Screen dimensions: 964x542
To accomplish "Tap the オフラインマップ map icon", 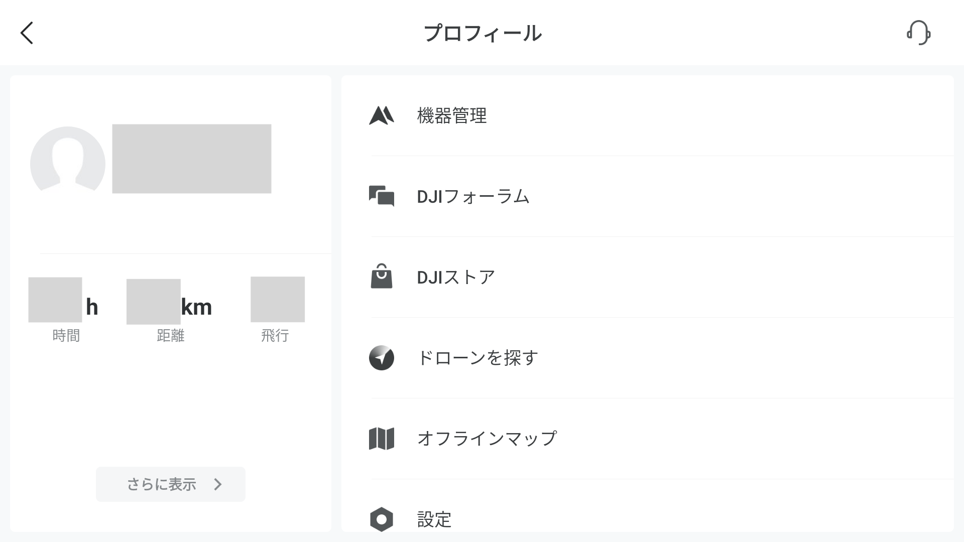I will tap(382, 439).
